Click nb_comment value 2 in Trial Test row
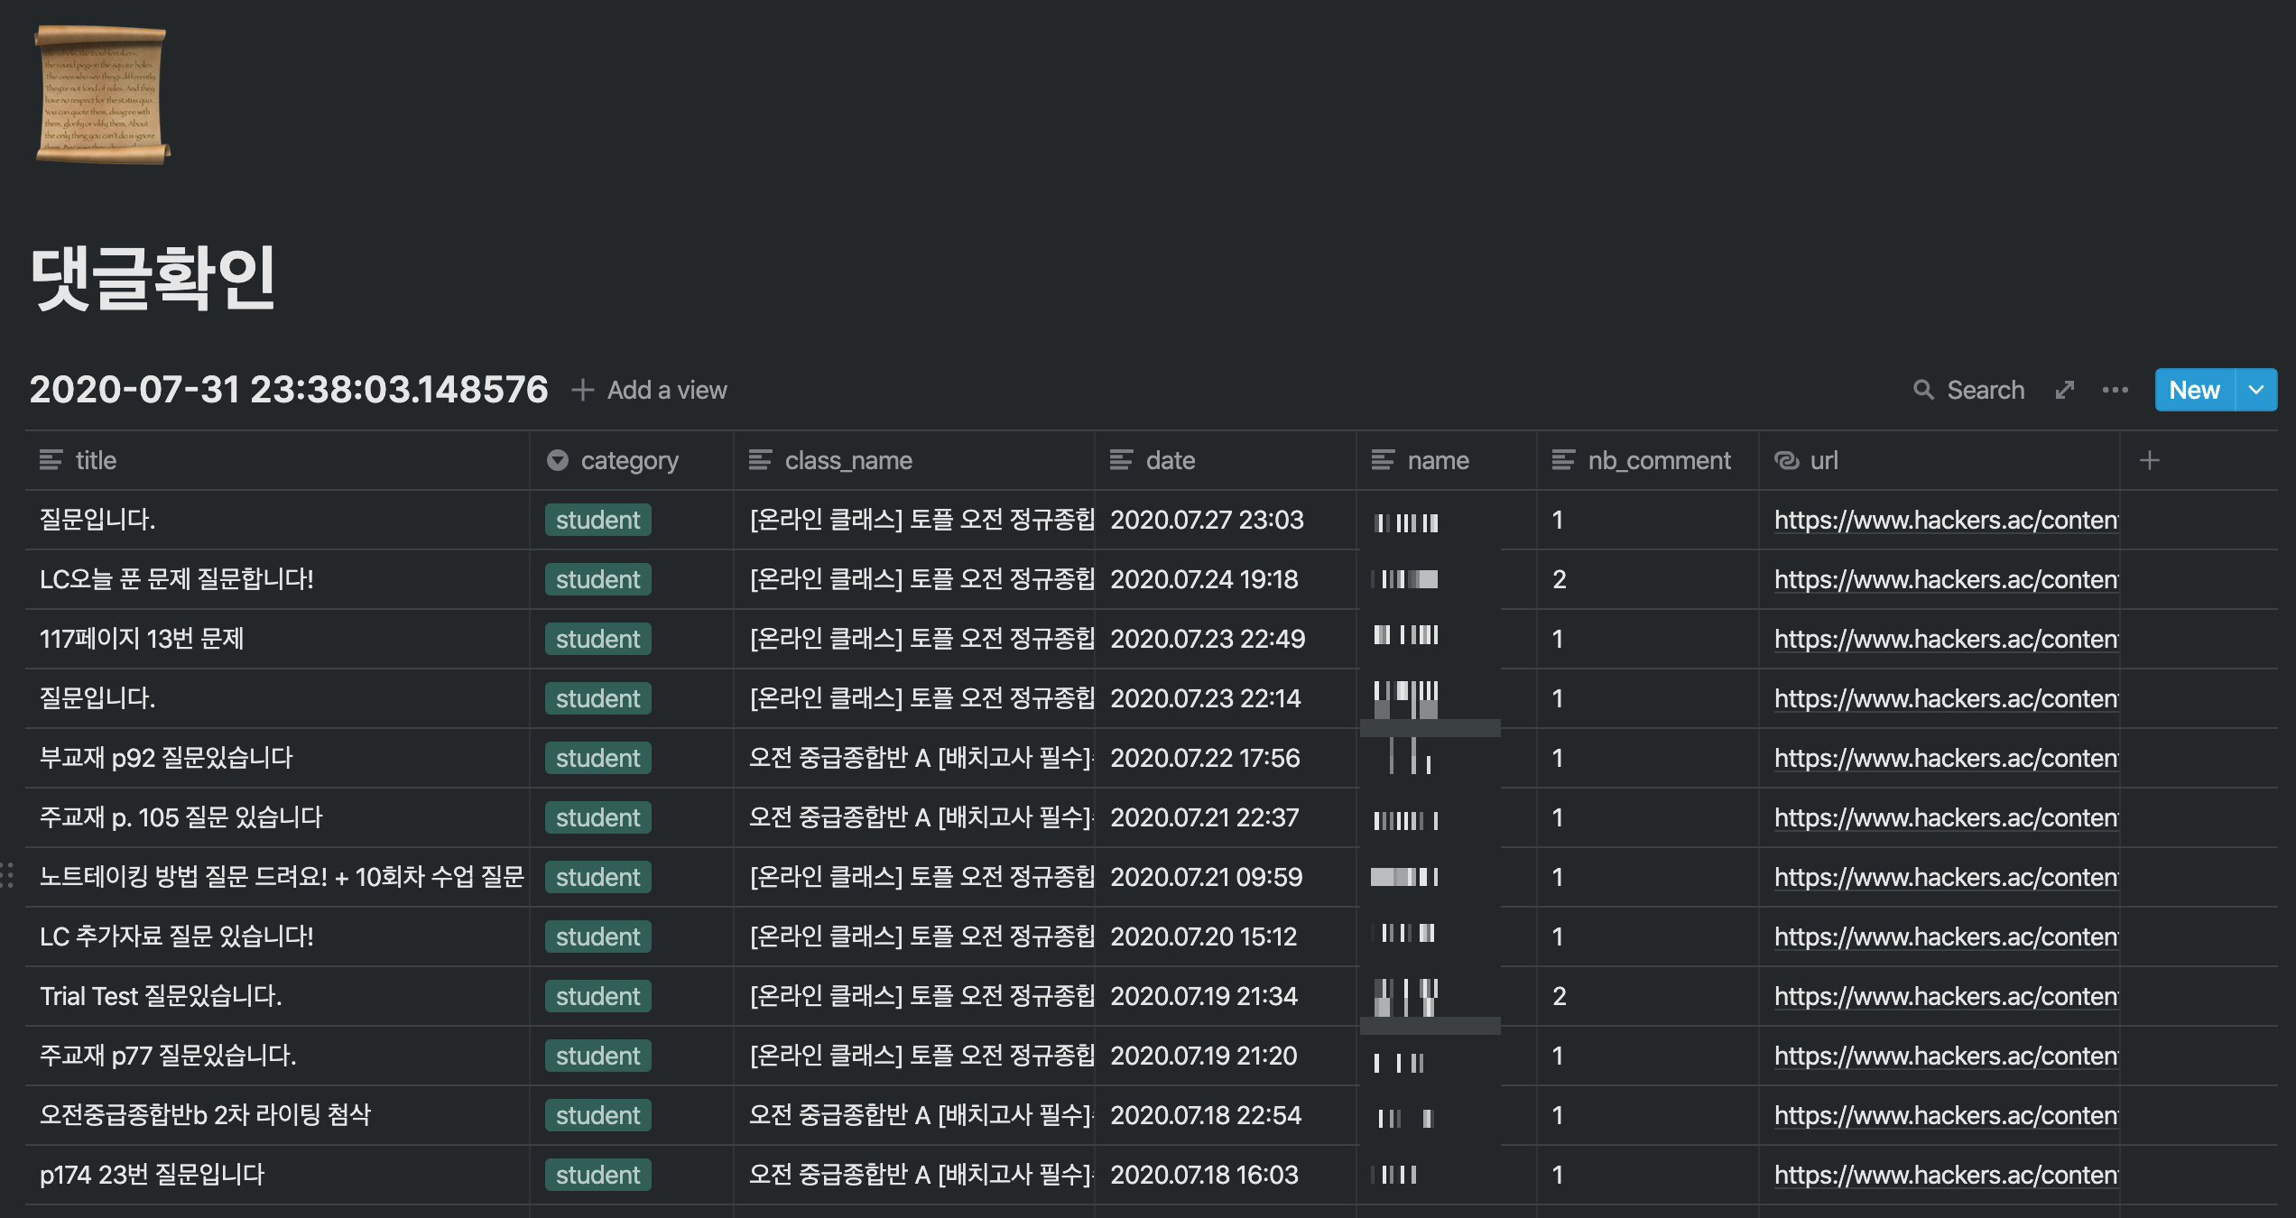 tap(1559, 996)
